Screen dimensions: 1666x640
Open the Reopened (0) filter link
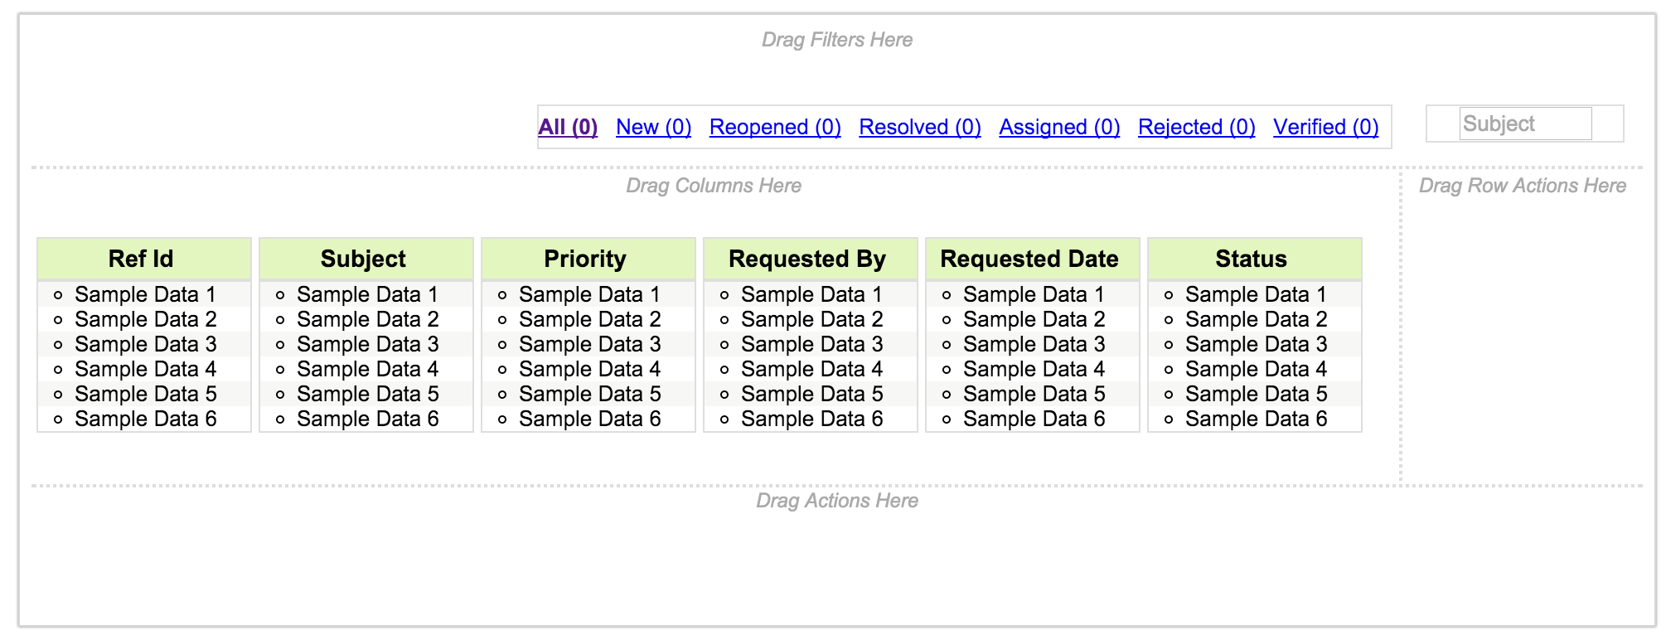click(x=775, y=127)
